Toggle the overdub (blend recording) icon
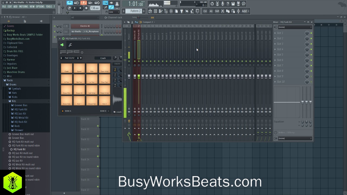The width and height of the screenshot is (347, 195). pyautogui.click(x=90, y=3)
